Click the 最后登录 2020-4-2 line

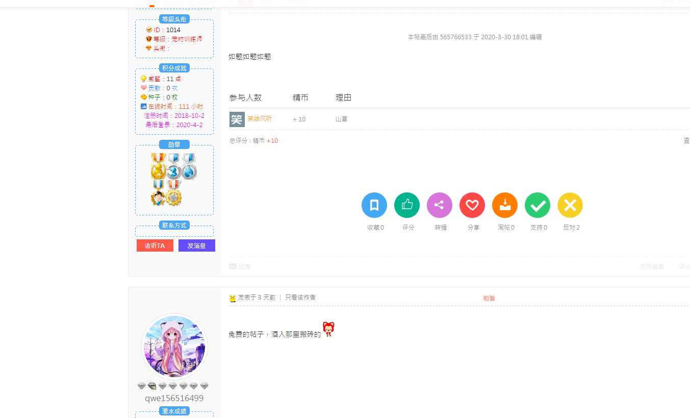click(x=174, y=125)
